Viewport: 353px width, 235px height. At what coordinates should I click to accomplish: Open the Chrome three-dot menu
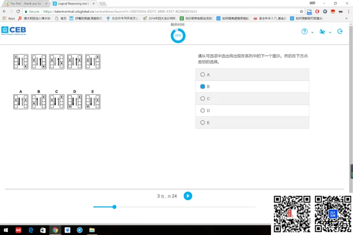[349, 11]
